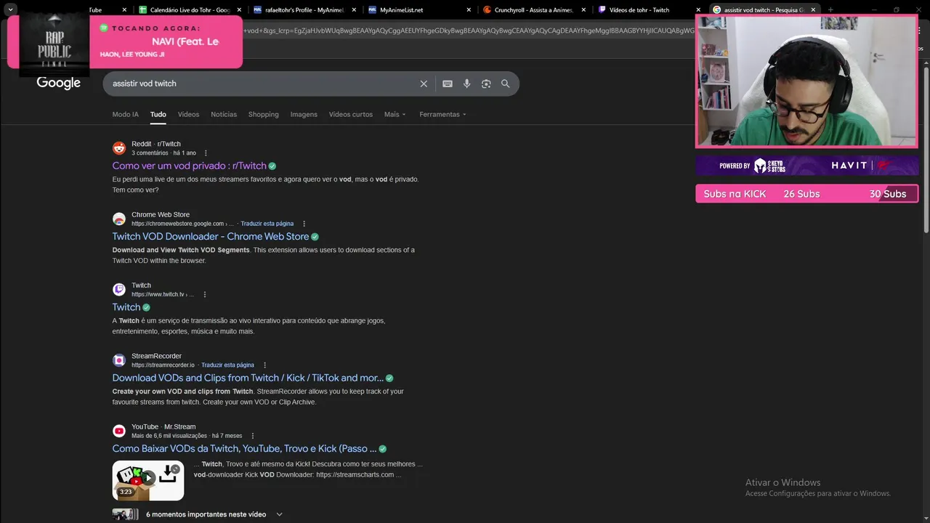Select the Vídeos results filter
The height and width of the screenshot is (523, 930).
(x=188, y=114)
